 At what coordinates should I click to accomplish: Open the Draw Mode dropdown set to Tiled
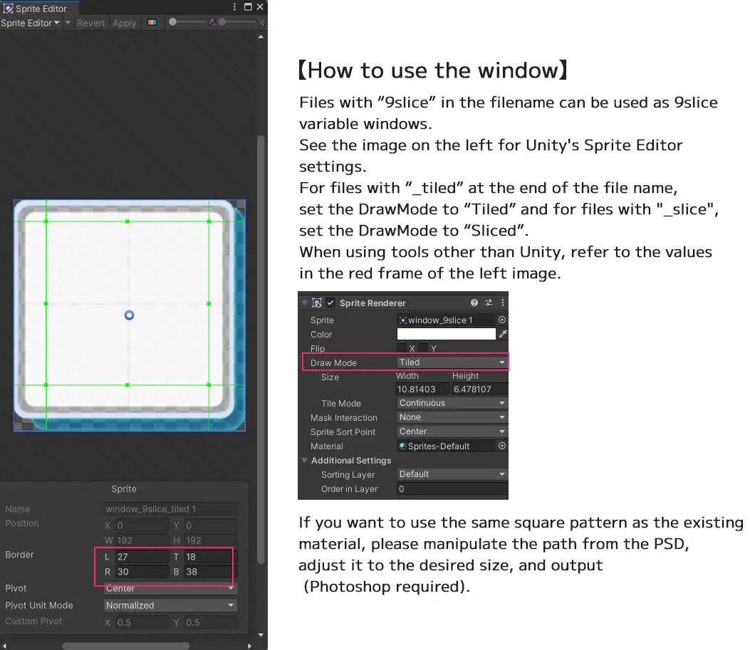coord(452,362)
